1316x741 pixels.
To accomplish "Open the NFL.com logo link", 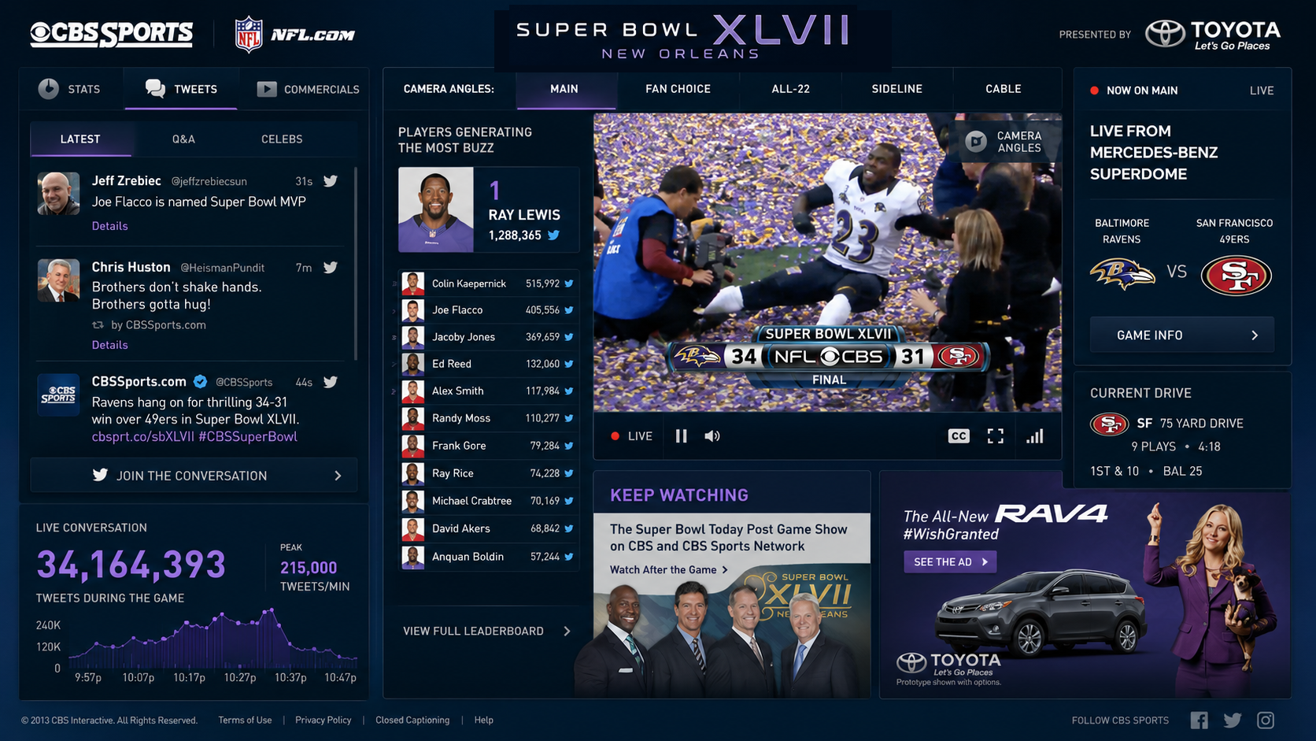I will click(x=295, y=34).
